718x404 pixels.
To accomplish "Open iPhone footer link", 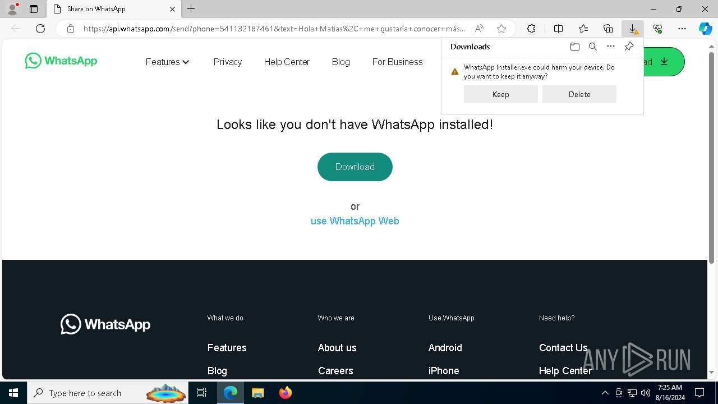I will (x=444, y=371).
